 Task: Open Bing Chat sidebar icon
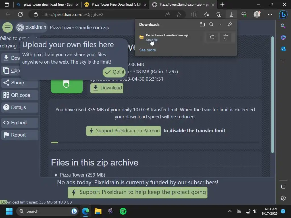click(283, 14)
